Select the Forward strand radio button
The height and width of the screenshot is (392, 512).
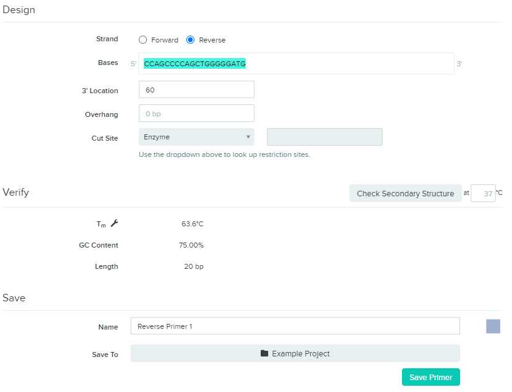(x=143, y=40)
